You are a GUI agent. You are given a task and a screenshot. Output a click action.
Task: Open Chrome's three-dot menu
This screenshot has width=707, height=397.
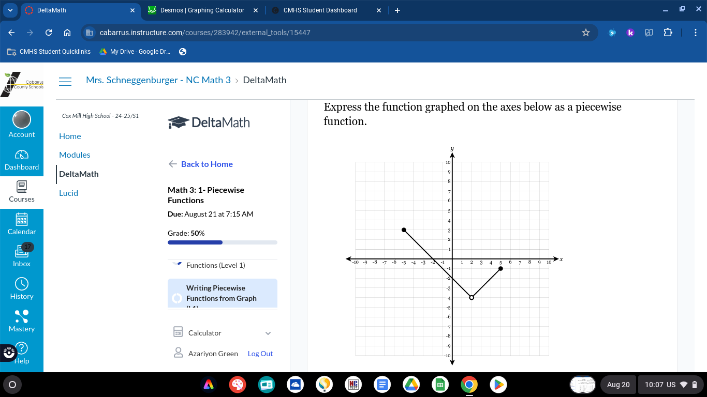696,33
